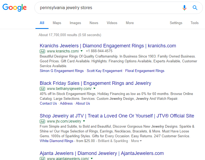This screenshot has height=160, width=205.
Task: Open the About Us sitelink
Action: [83, 104]
